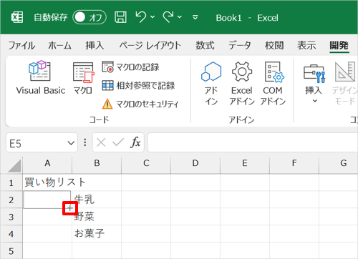Select column E header
Image resolution: width=358 pixels, height=259 pixels.
(x=245, y=163)
